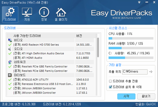The width and height of the screenshot is (158, 107).
Task: Click version 7.11.0.7703 cell
Action: [x=83, y=54]
